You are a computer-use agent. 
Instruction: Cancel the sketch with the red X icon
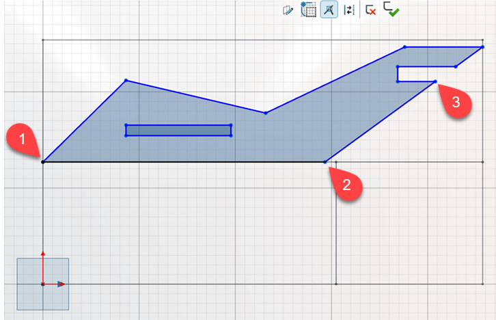tap(370, 10)
